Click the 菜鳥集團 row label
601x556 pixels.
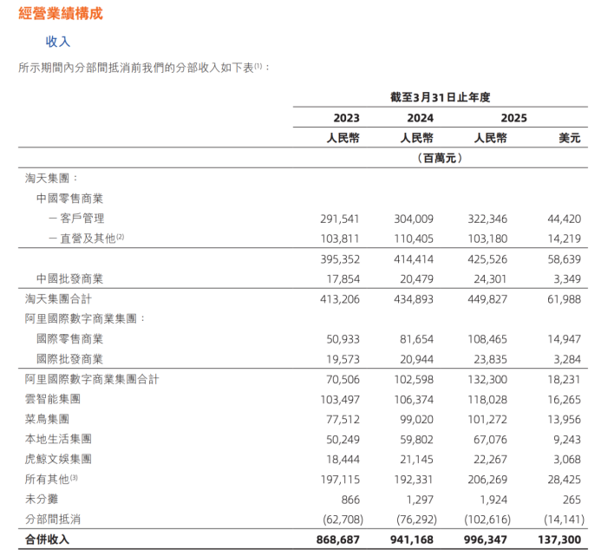click(x=47, y=419)
